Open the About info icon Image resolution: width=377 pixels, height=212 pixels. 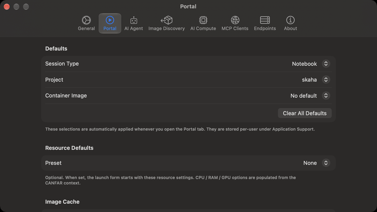pos(290,20)
